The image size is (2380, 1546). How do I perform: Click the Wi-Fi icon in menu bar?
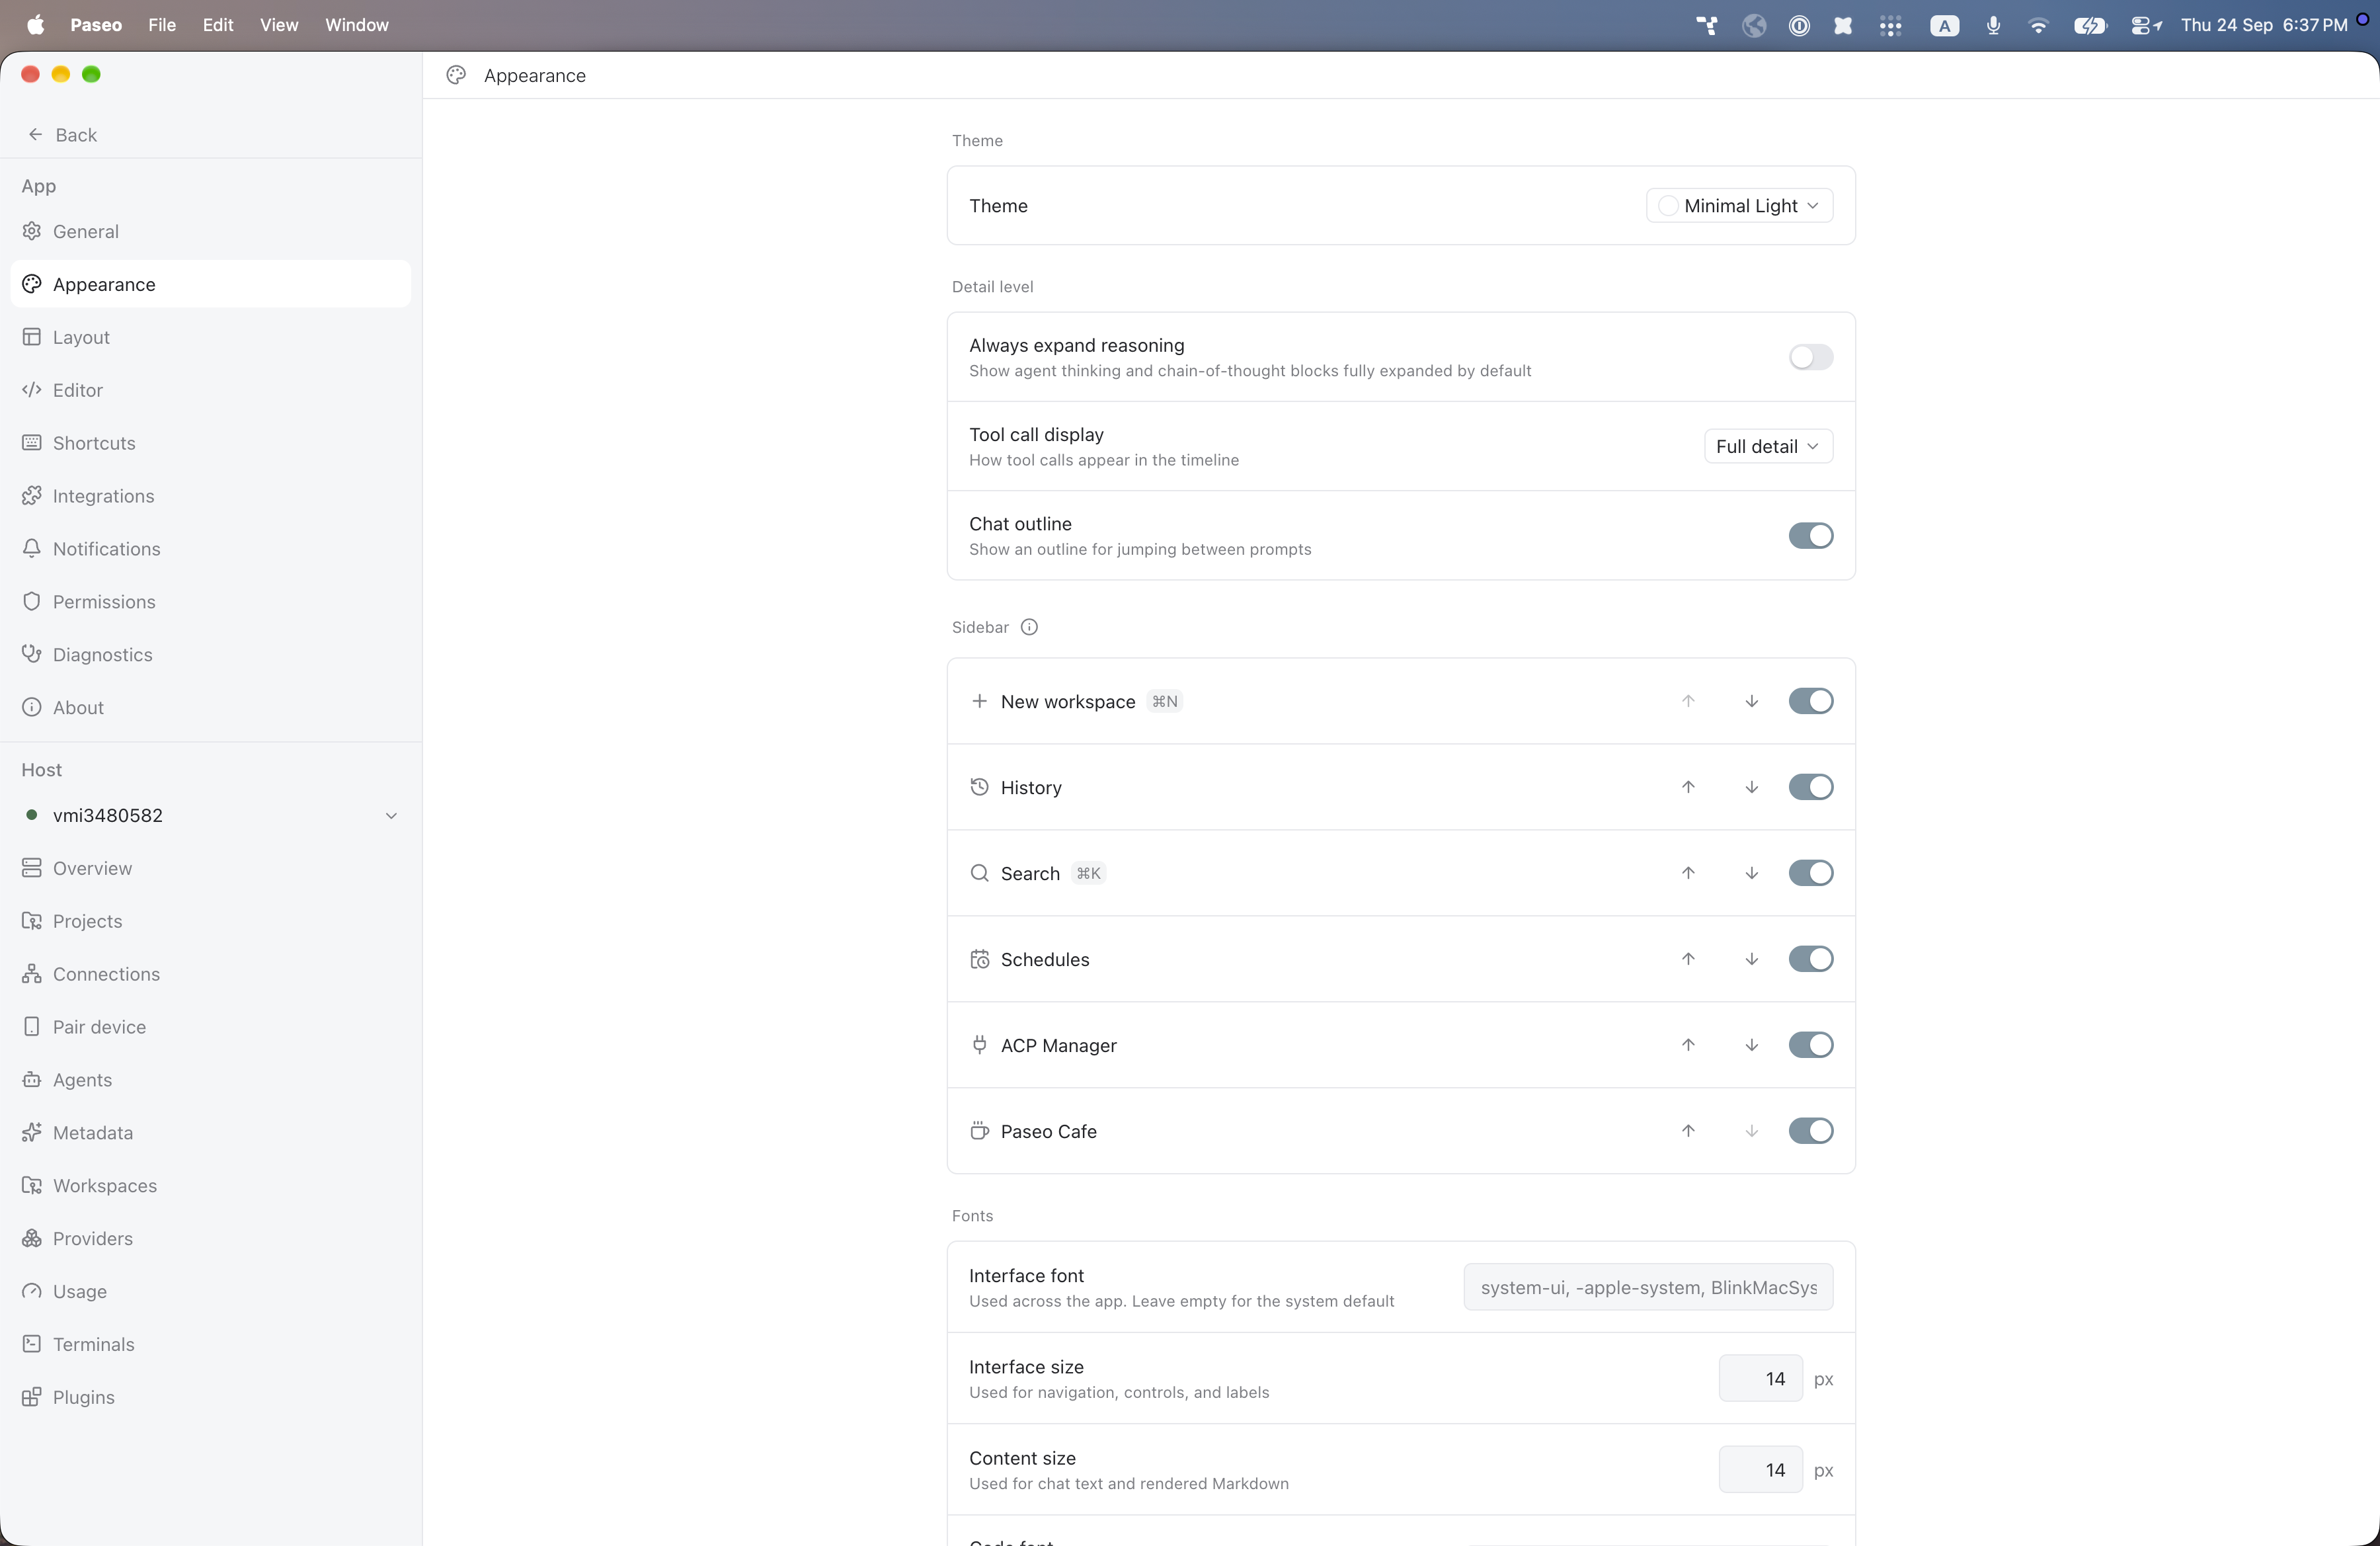point(2038,25)
